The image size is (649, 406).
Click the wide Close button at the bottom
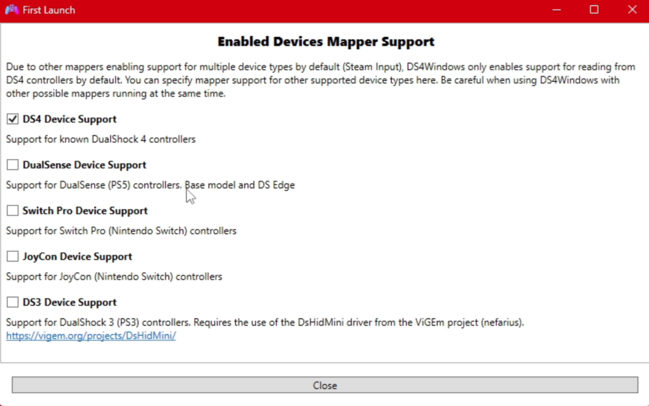325,385
